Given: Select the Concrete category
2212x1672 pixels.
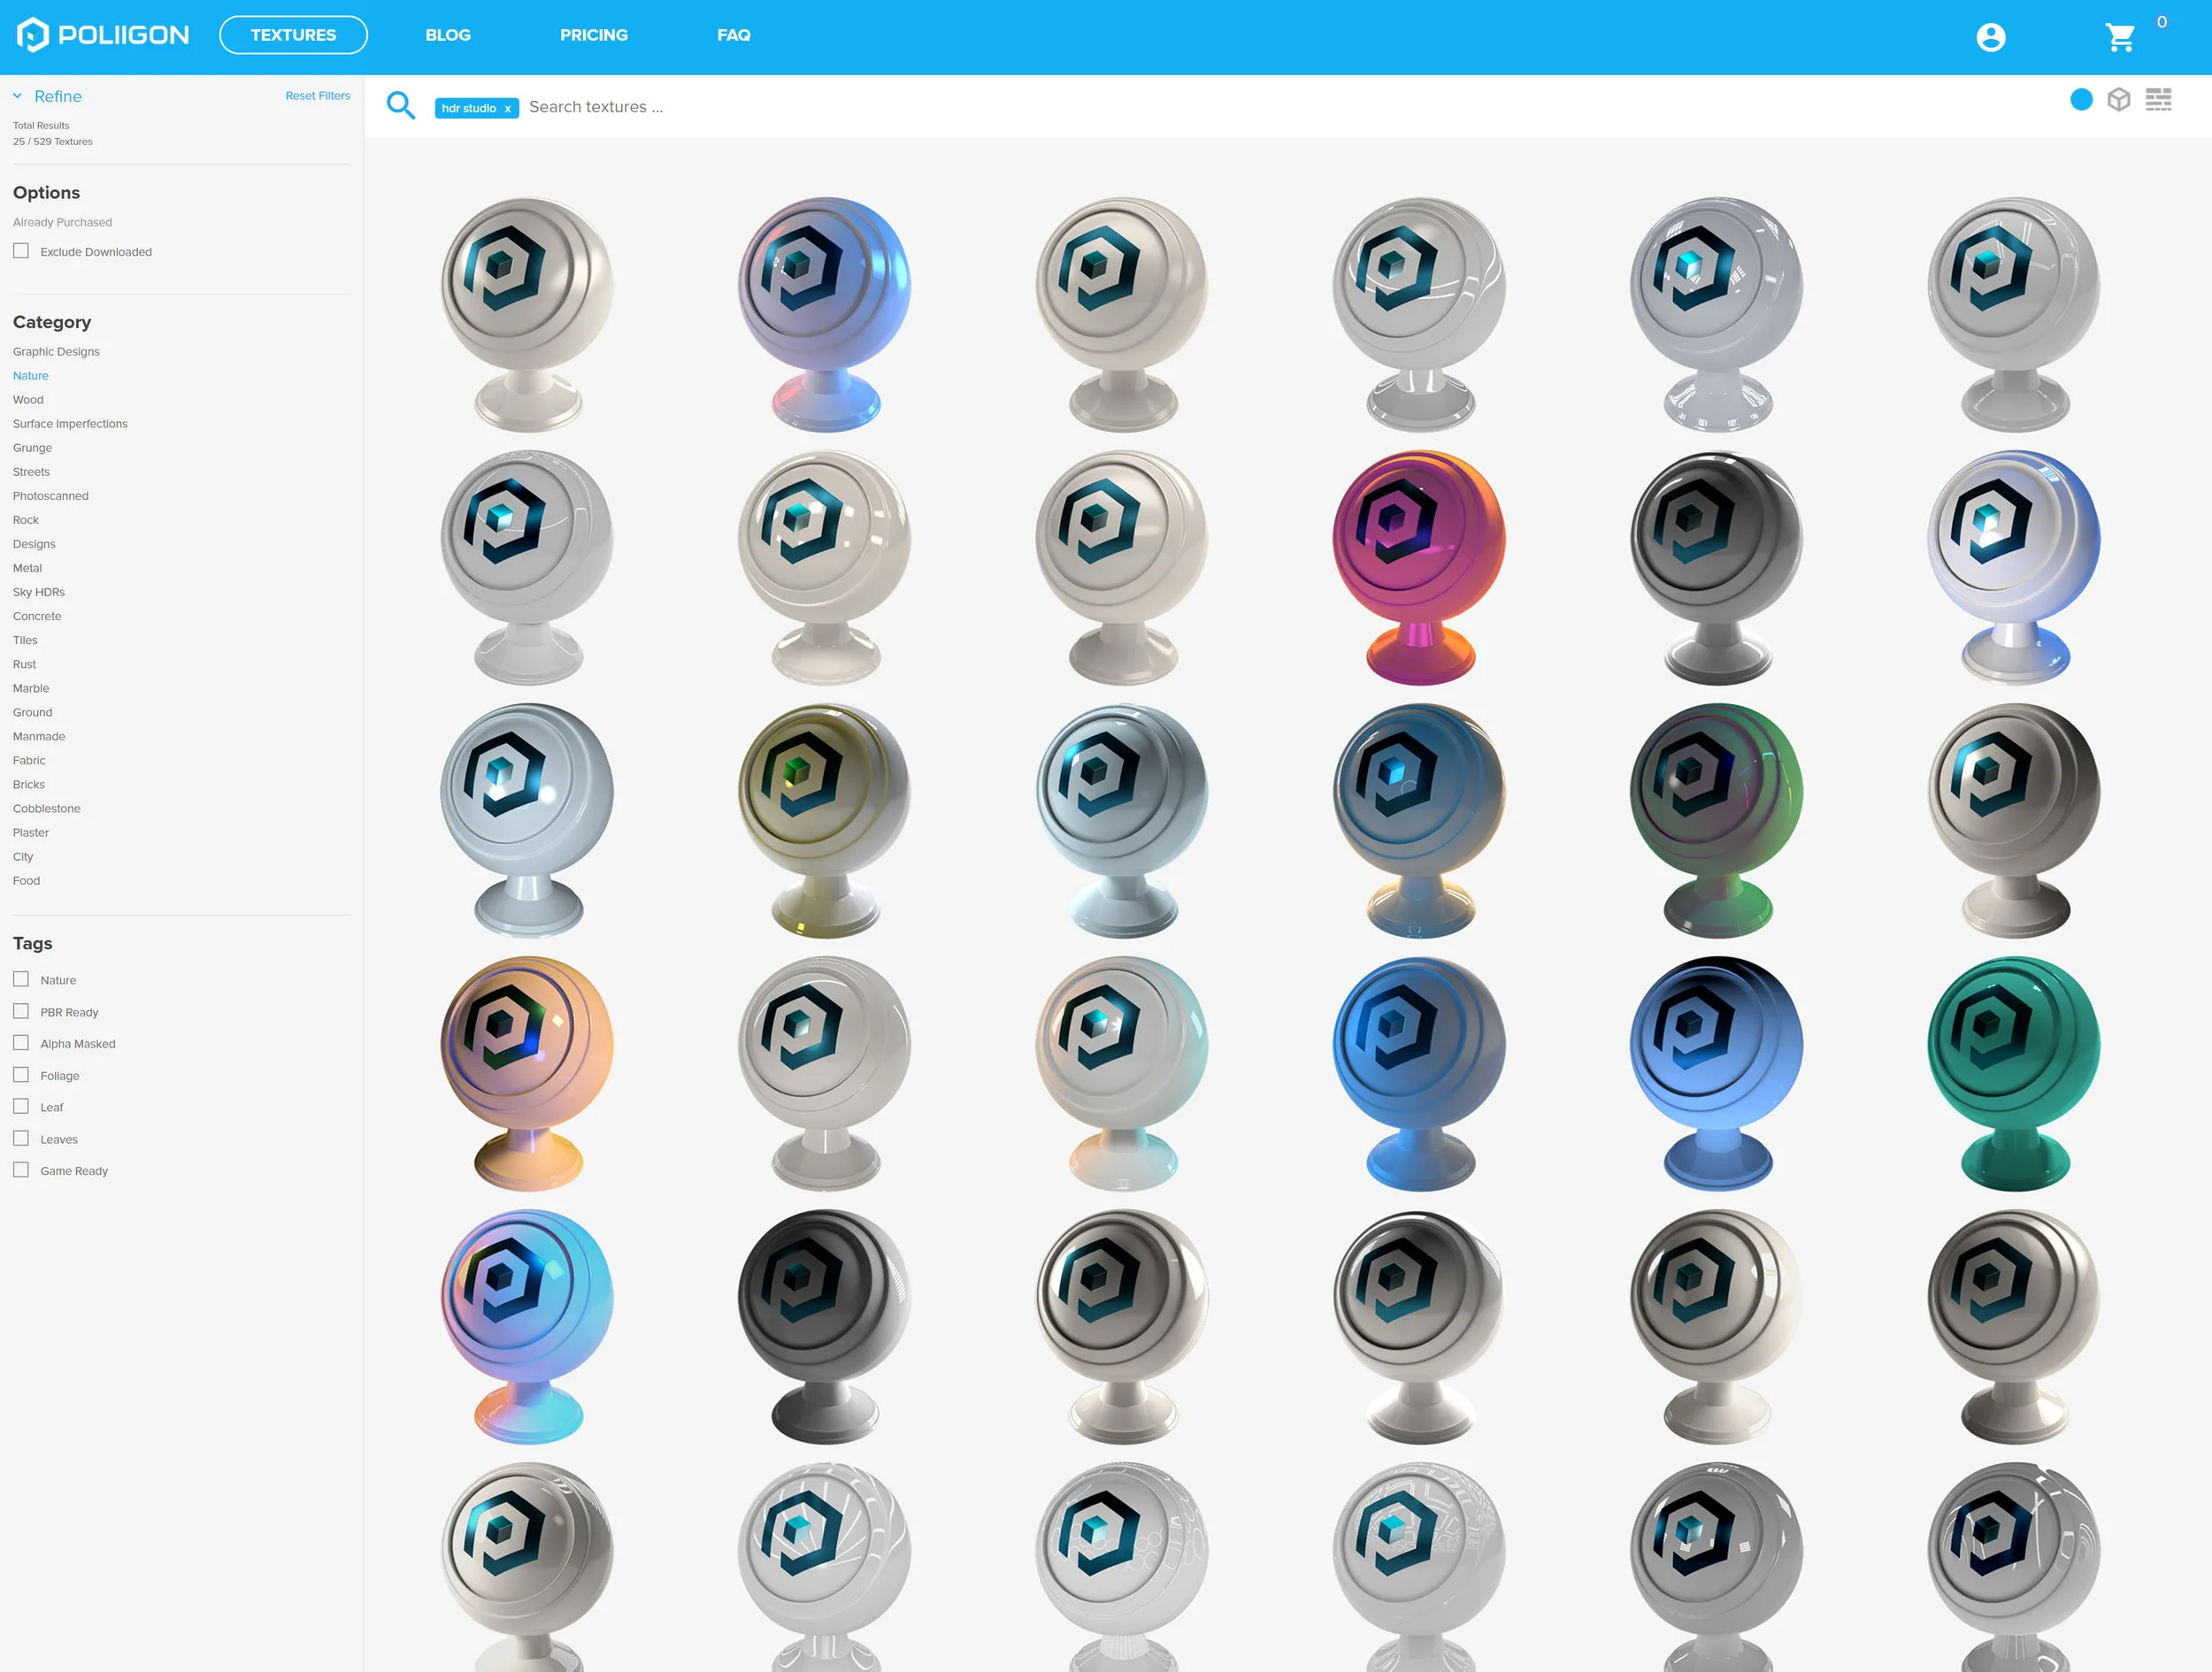Looking at the screenshot, I should click(37, 616).
